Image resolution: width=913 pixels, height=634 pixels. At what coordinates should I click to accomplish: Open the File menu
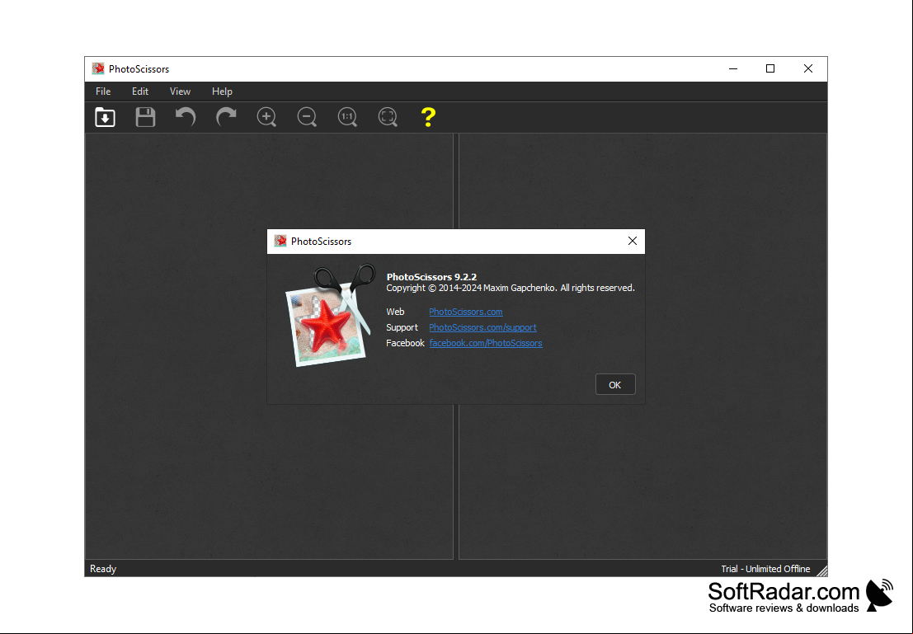pyautogui.click(x=103, y=92)
